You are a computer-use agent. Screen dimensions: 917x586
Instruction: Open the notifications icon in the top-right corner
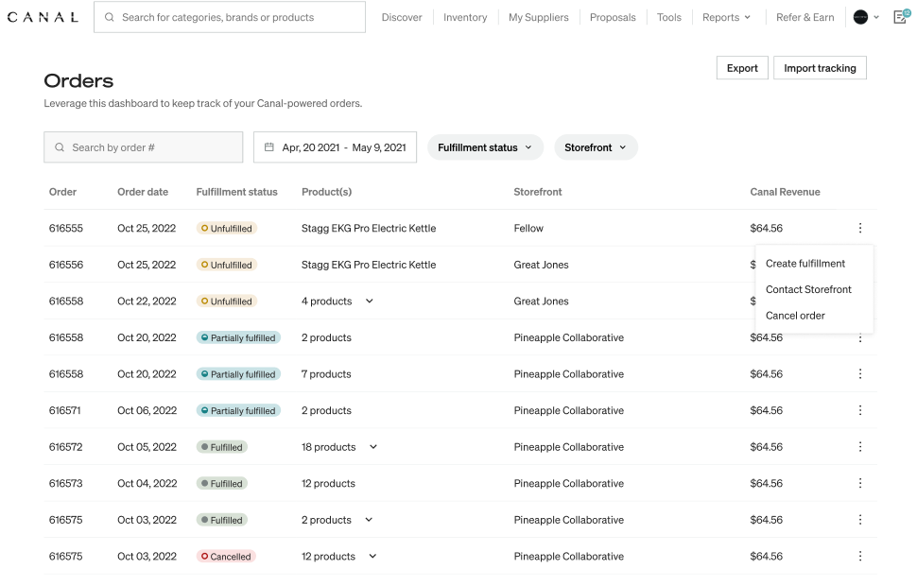(901, 17)
